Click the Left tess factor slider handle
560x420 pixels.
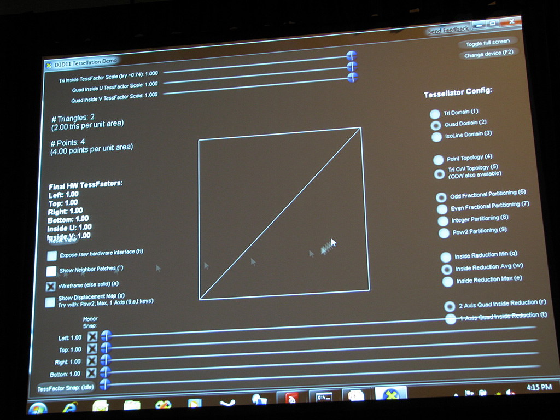click(106, 336)
